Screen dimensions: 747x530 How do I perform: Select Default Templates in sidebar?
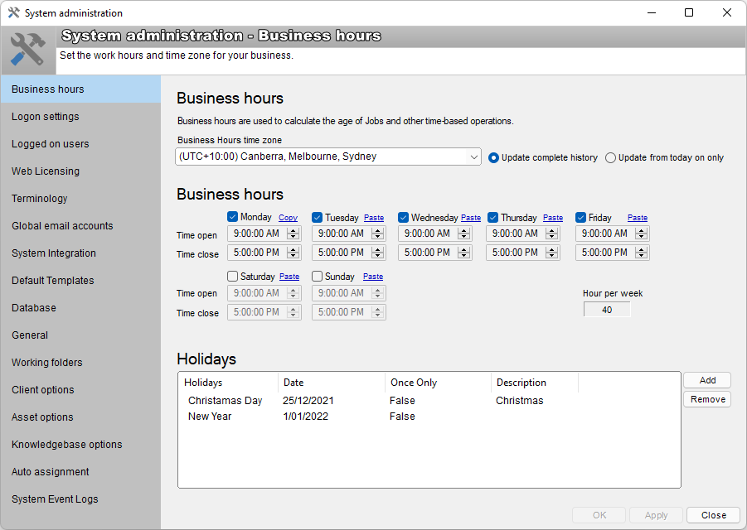tap(80, 281)
